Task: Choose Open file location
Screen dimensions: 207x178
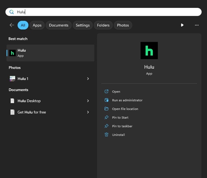Action: coord(125,109)
